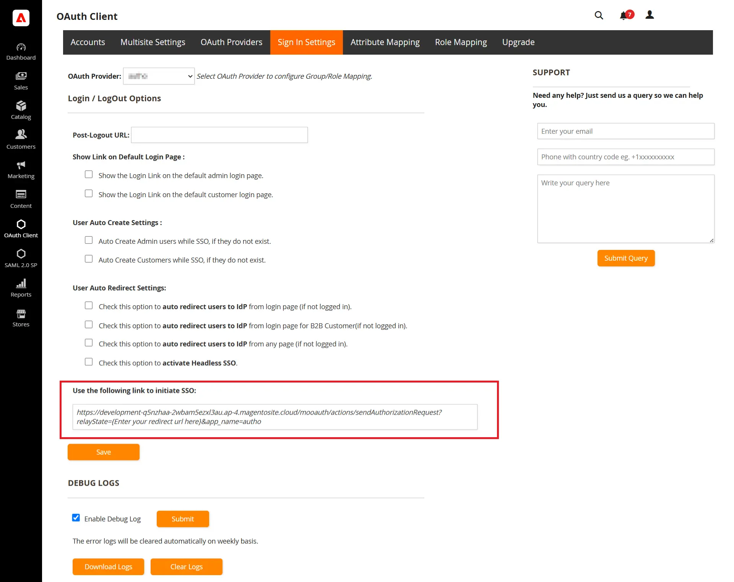Click the orange Save button
Image resolution: width=734 pixels, height=582 pixels.
(104, 452)
